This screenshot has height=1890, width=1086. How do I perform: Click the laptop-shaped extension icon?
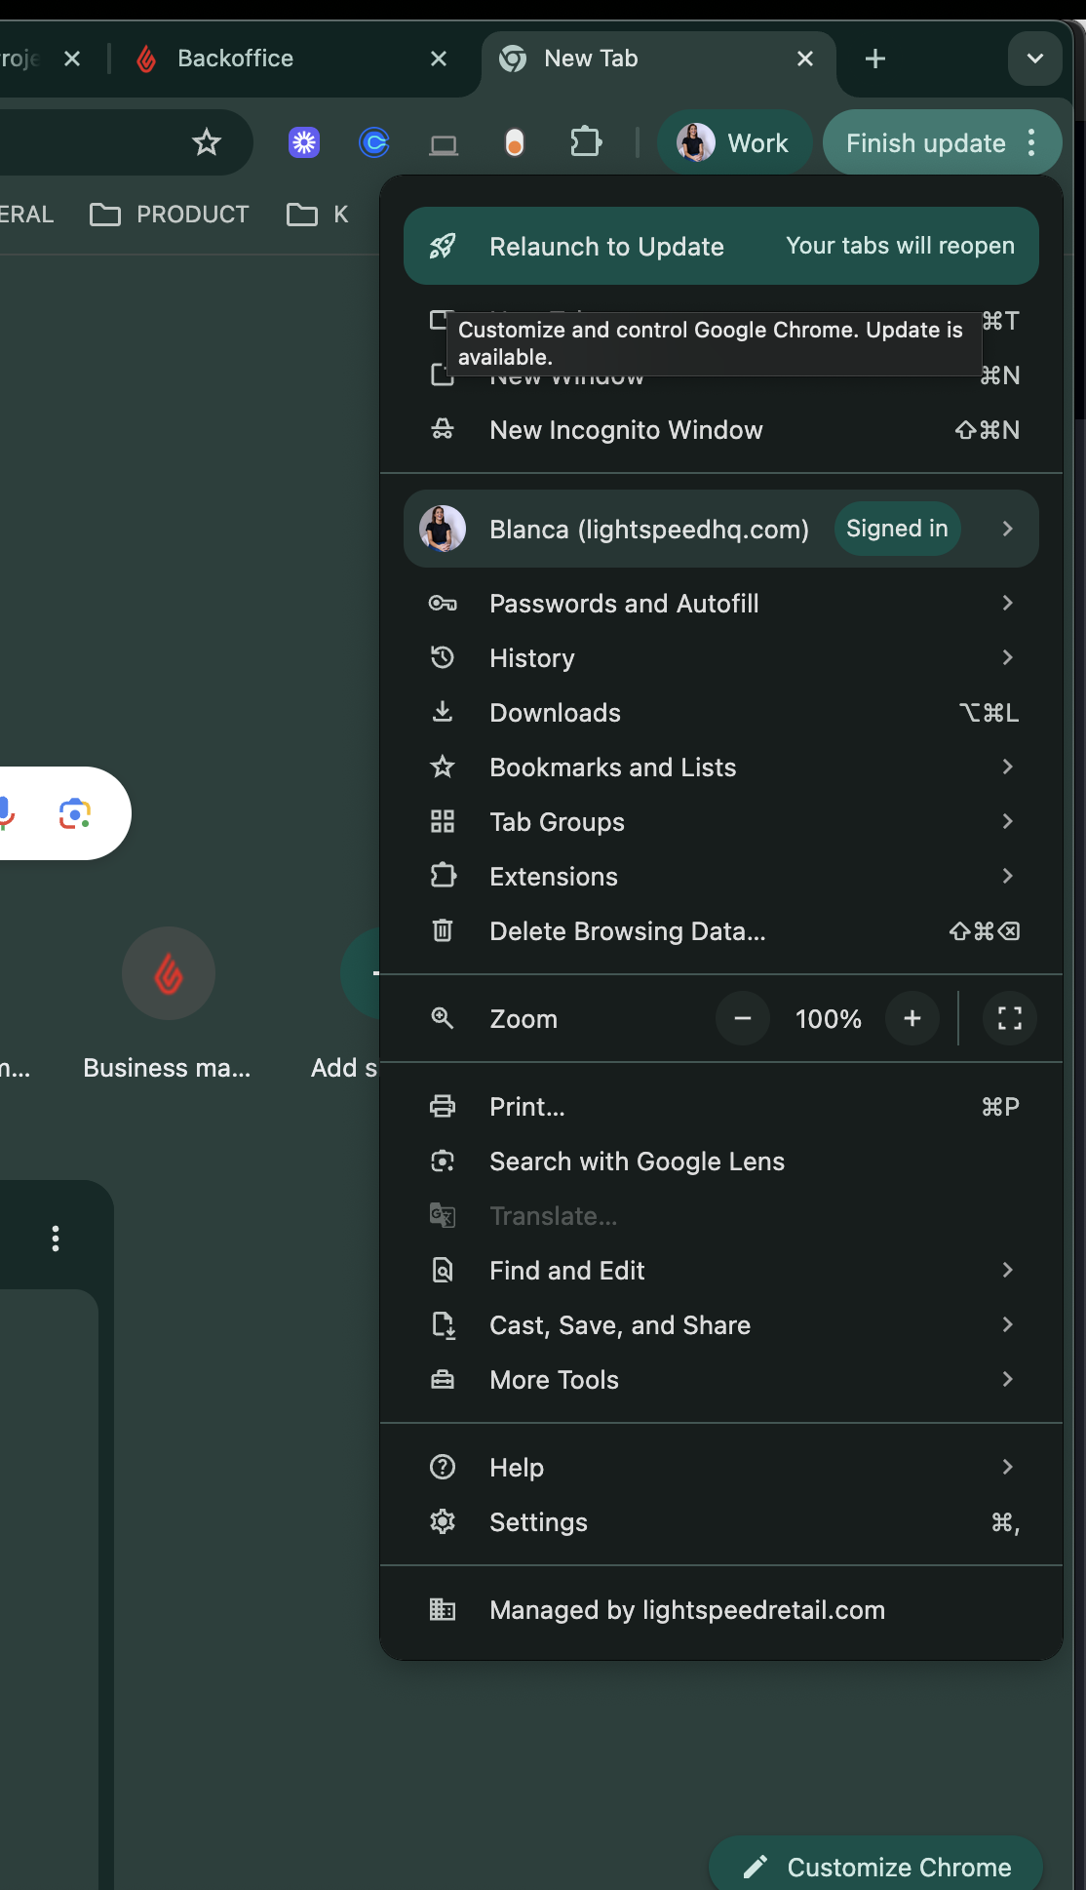click(x=444, y=145)
